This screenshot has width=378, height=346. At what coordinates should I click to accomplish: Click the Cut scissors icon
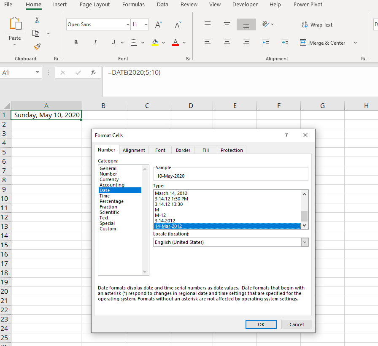[x=37, y=20]
